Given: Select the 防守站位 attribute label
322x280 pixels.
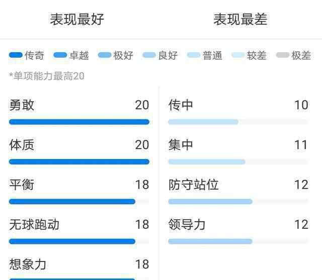Looking at the screenshot, I should pos(193,185).
